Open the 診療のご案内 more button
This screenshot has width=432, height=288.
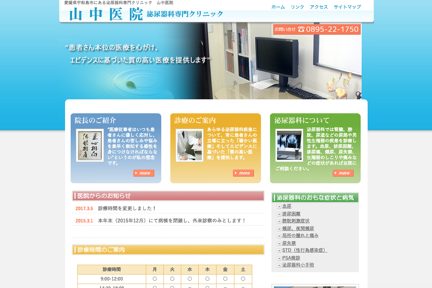(x=243, y=173)
